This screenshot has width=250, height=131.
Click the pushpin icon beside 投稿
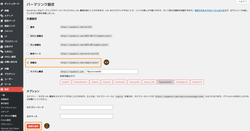coord(2,11)
